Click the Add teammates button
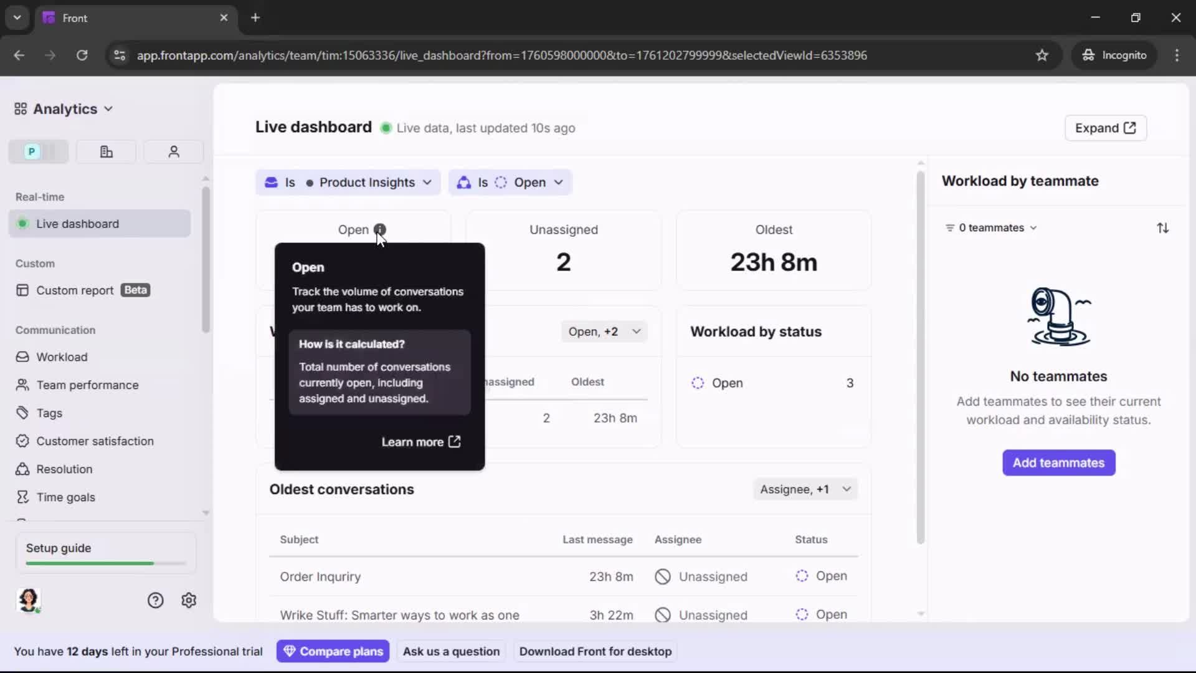1196x673 pixels. [x=1058, y=463]
